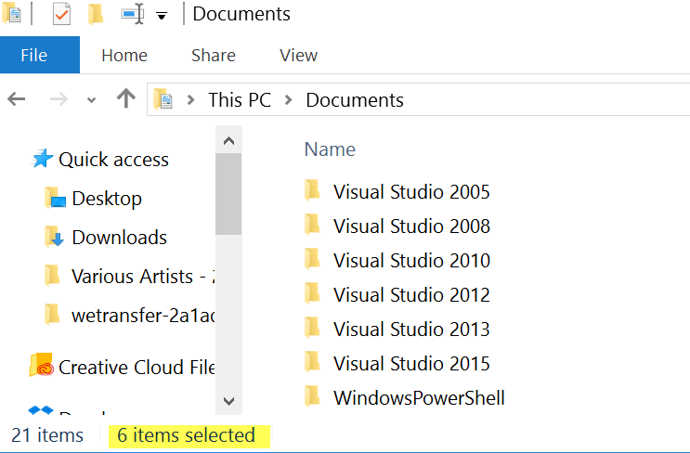
Task: Open Downloads in navigation pane
Action: pos(119,238)
